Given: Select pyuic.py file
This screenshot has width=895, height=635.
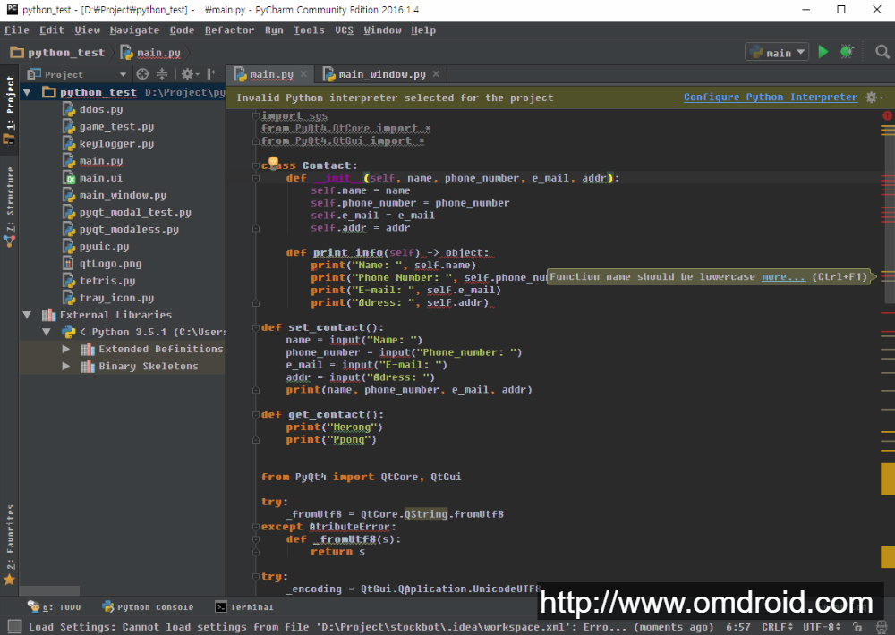Looking at the screenshot, I should pyautogui.click(x=104, y=246).
